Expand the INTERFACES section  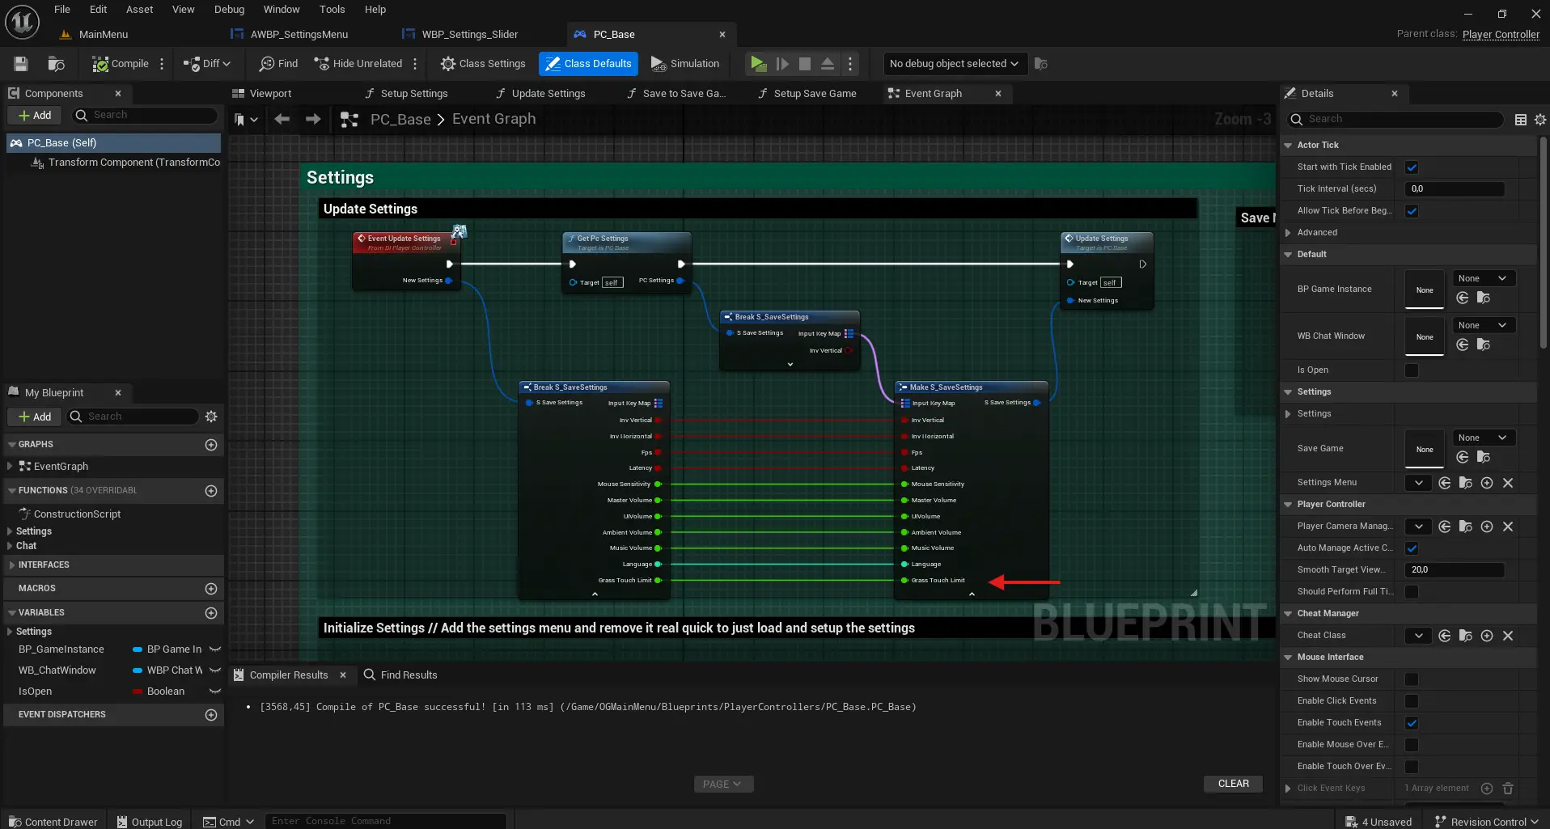pos(12,565)
